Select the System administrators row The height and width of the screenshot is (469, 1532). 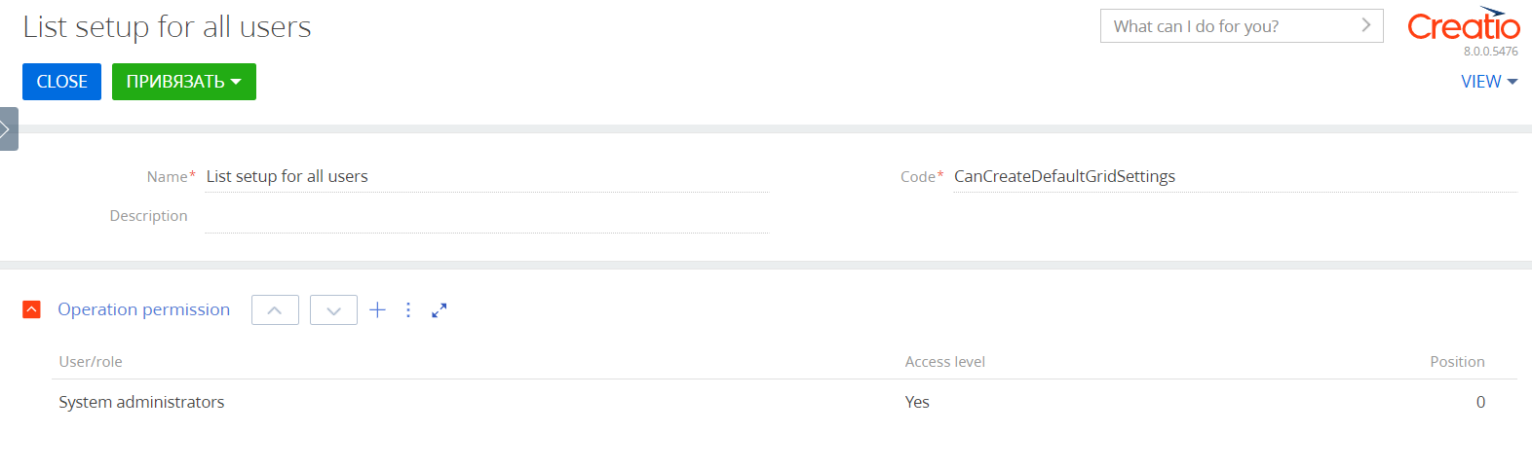coord(772,402)
